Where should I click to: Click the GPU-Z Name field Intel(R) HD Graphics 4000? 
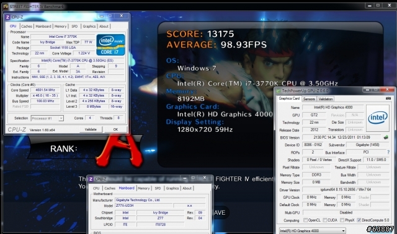tap(333, 107)
